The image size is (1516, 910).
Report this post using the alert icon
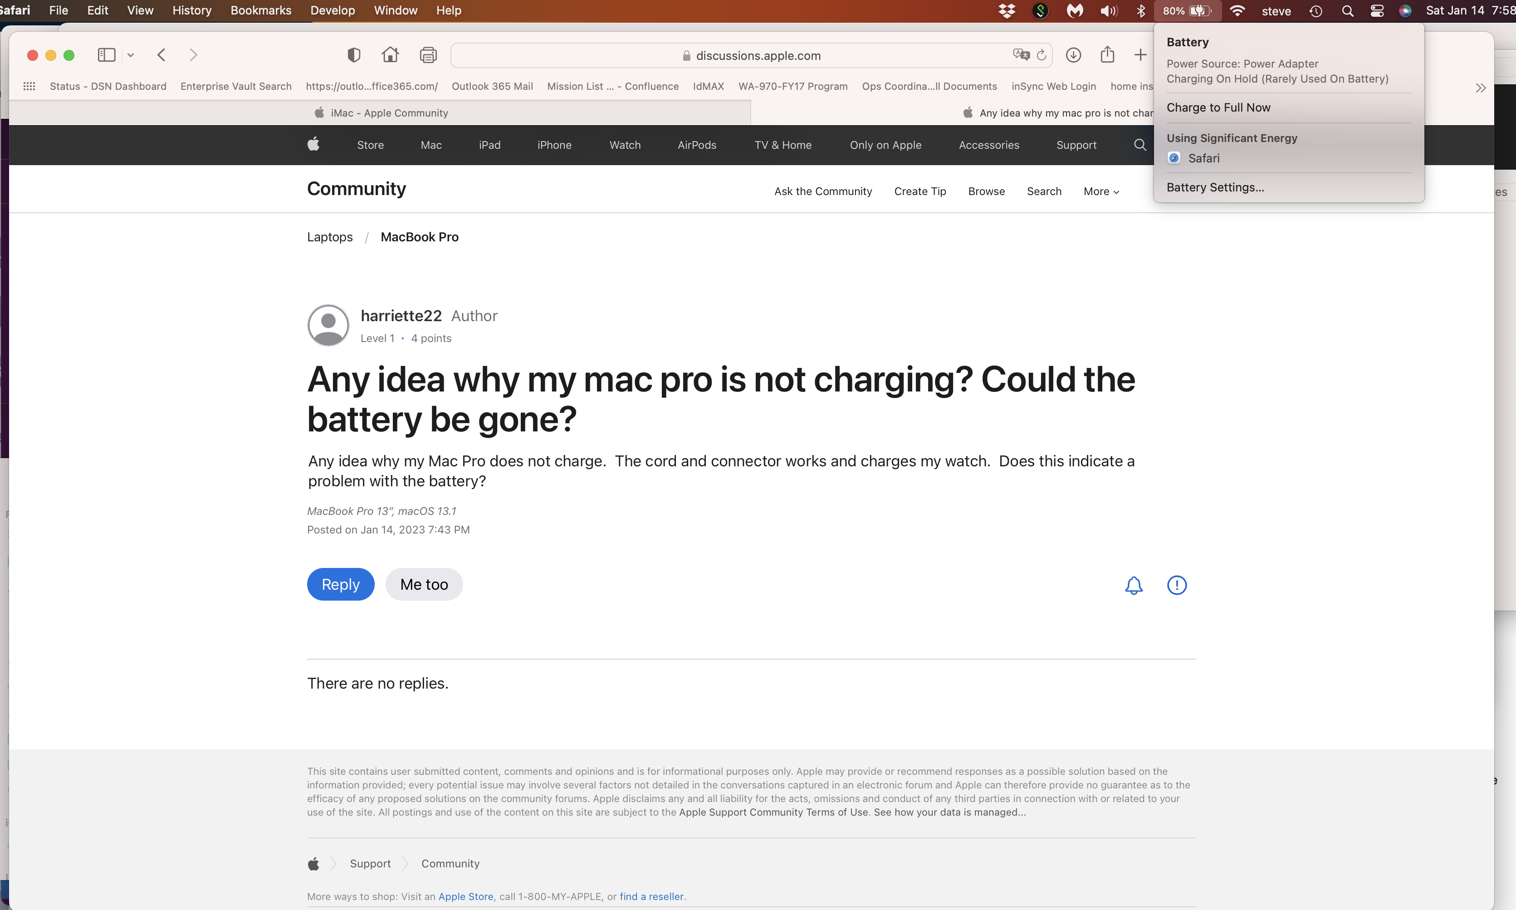click(1177, 585)
